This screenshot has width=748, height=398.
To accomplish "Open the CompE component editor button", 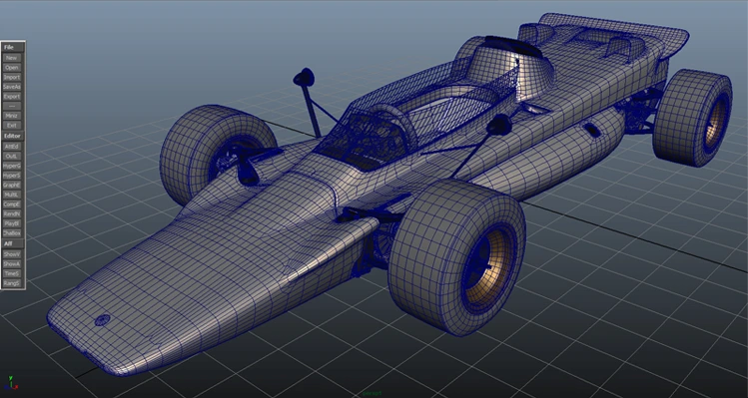I will (11, 204).
